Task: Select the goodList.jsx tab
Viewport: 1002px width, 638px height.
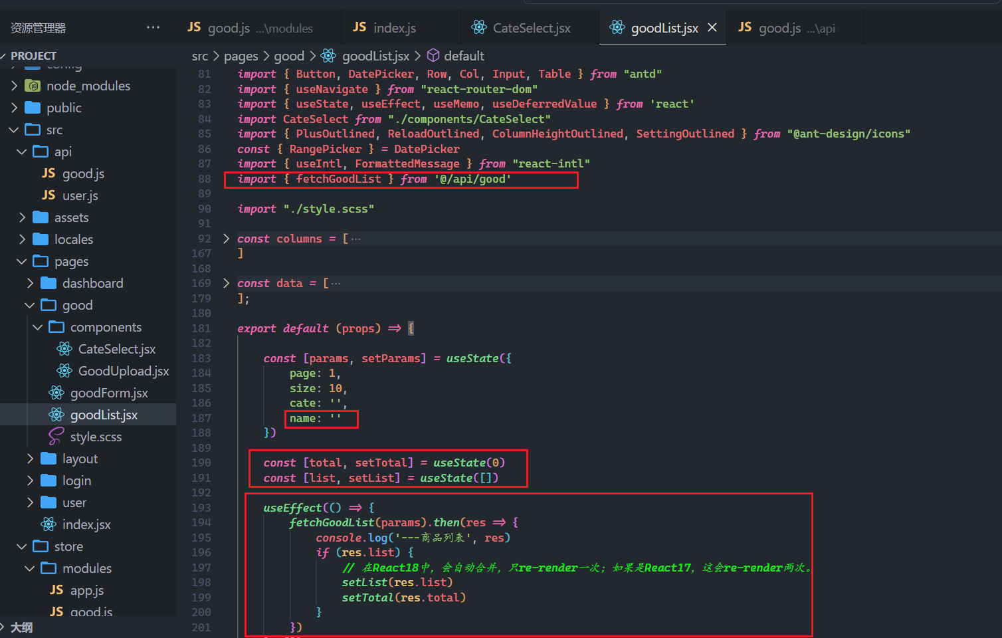Action: coord(662,27)
